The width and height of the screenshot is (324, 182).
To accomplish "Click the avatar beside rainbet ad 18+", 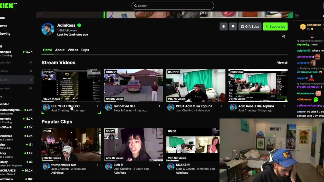I will 108,107.
